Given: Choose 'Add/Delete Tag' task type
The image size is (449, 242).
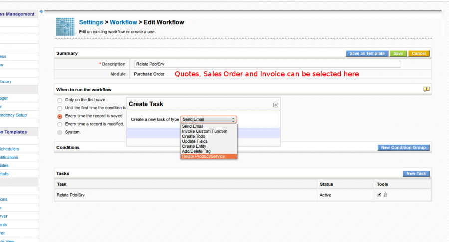Looking at the screenshot, I should pyautogui.click(x=196, y=151).
